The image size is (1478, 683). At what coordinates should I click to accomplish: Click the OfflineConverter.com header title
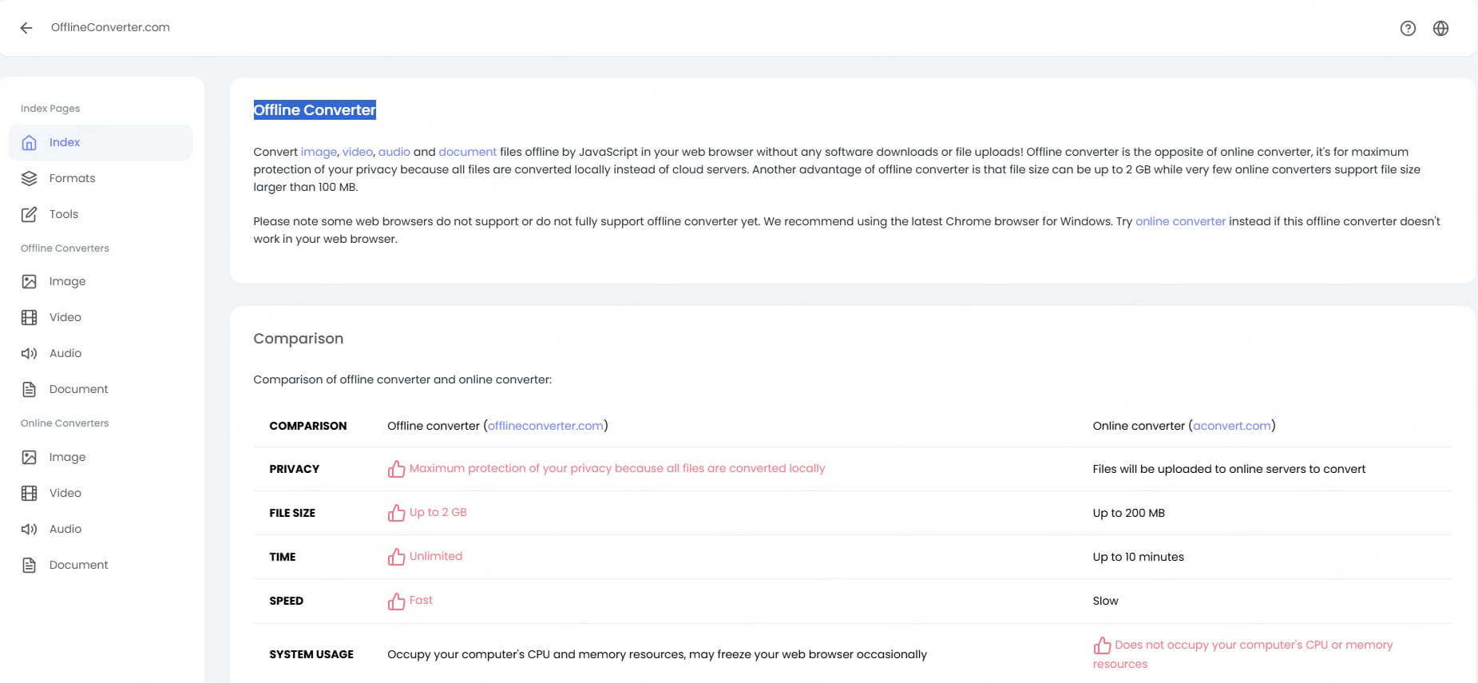pos(110,27)
